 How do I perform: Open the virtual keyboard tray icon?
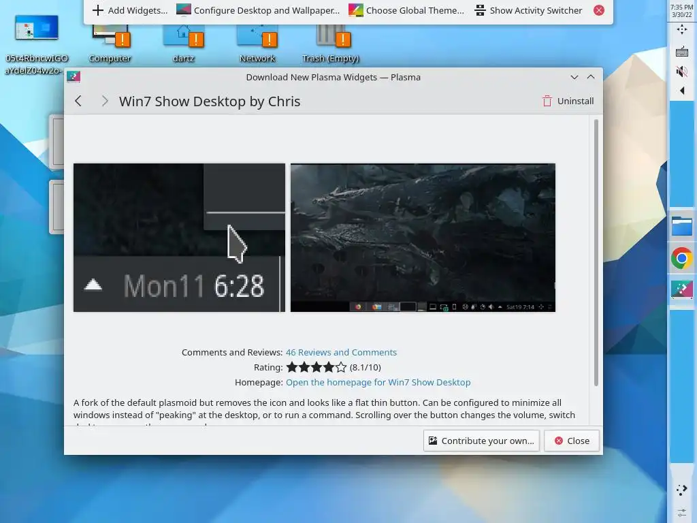(682, 52)
